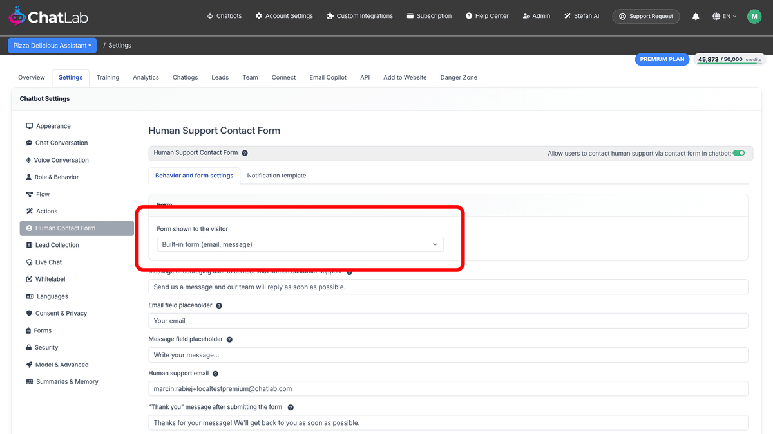Switch to the Add to Website tab
The image size is (773, 434).
(x=405, y=77)
